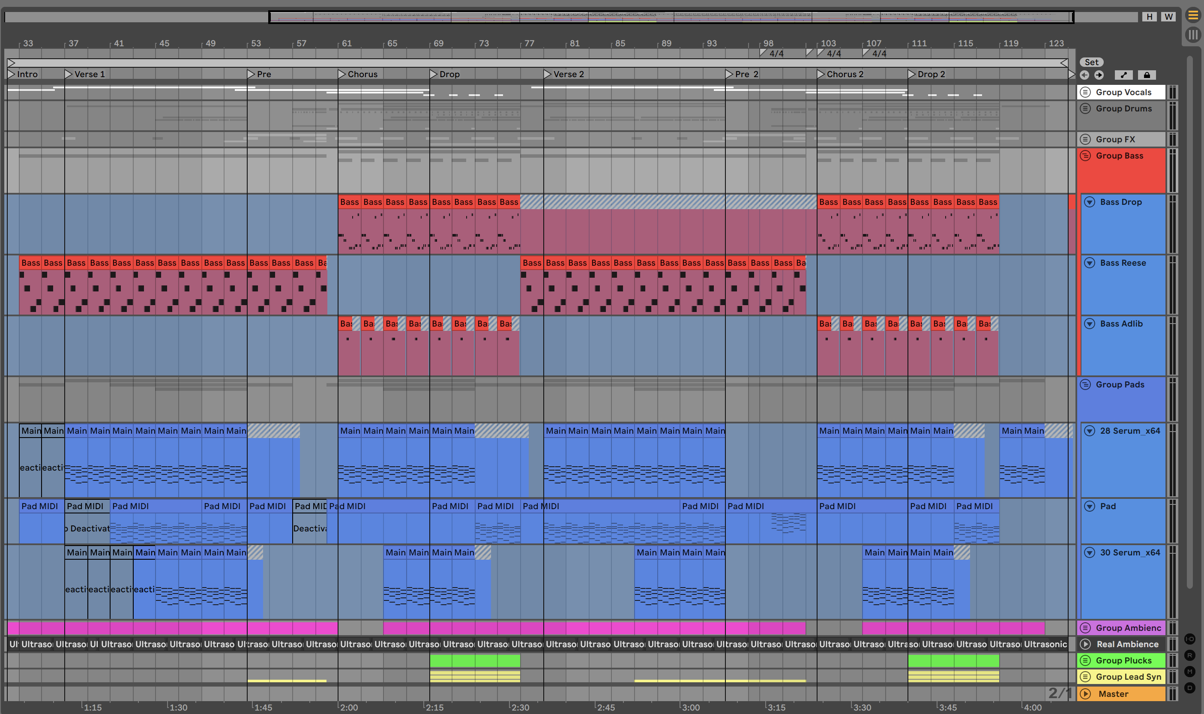Click the Session view selector icon
This screenshot has width=1204, height=714.
(1193, 35)
